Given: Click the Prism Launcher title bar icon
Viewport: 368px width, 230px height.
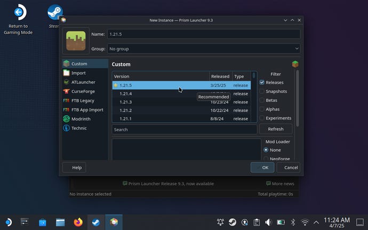Looking at the screenshot, I should point(63,20).
